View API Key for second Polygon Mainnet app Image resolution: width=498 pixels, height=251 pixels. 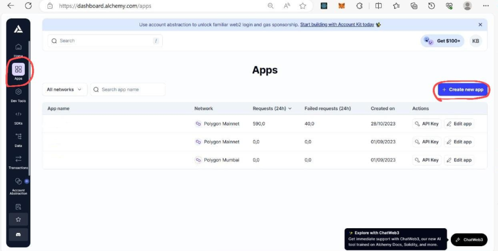tap(427, 142)
